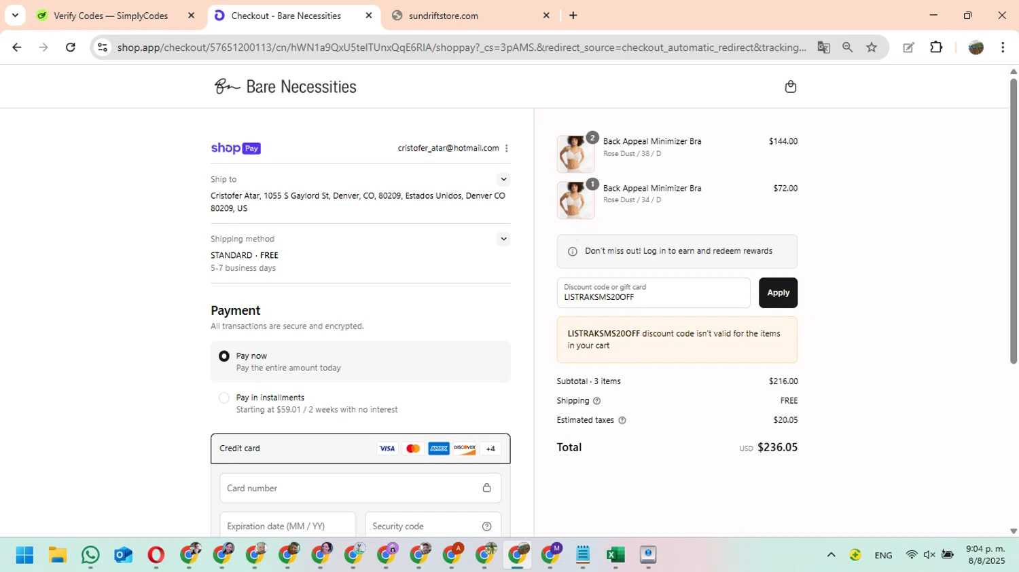
Task: Open WhatsApp from the taskbar
Action: point(90,555)
